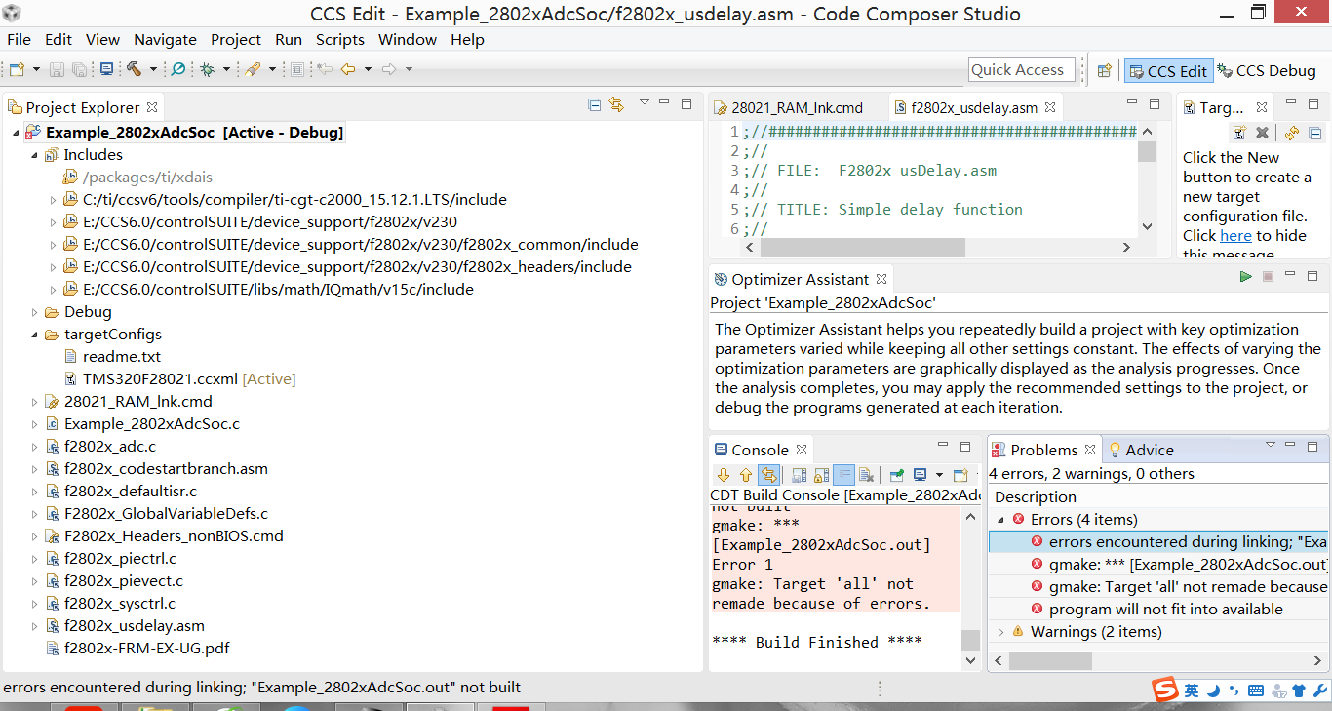Open the New dropdown arrow
Viewport: 1332px width, 711px height.
(36, 69)
